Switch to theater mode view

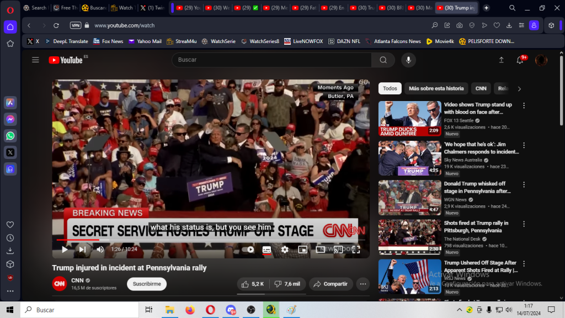(x=321, y=250)
